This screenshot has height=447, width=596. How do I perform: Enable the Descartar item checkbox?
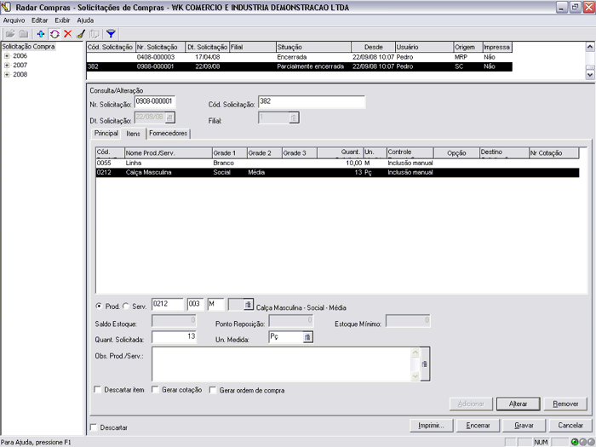(99, 390)
